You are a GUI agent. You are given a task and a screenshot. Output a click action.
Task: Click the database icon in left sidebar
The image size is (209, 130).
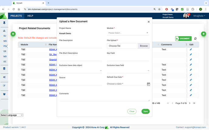coord(4,69)
